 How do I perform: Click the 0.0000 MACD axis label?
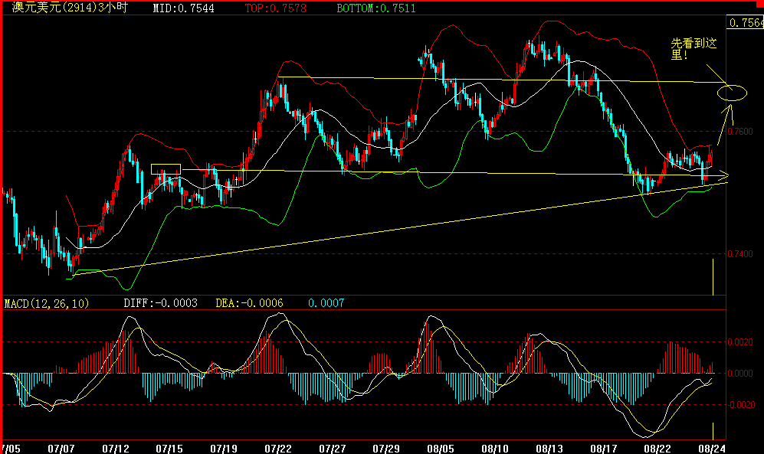(740, 373)
